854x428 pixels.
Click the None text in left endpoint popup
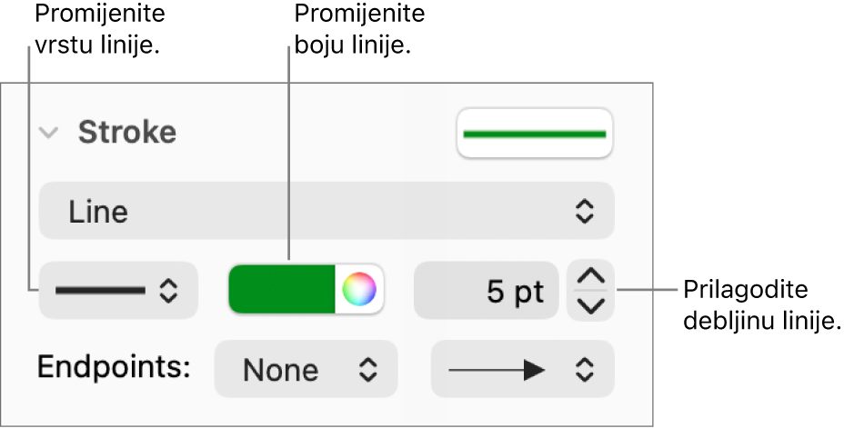click(281, 370)
